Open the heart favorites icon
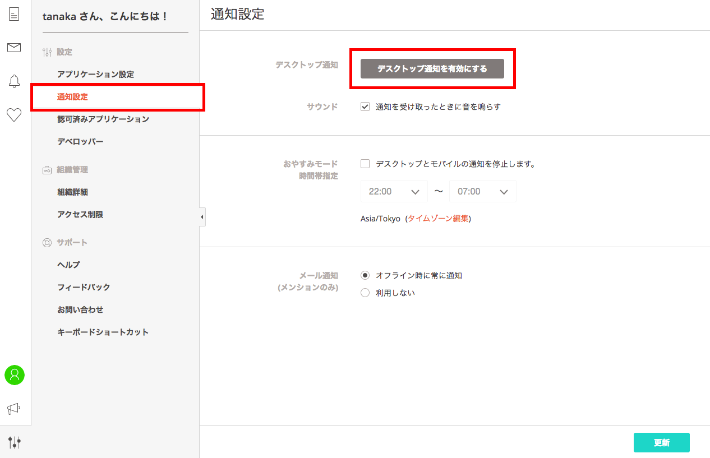Image resolution: width=710 pixels, height=458 pixels. (14, 115)
